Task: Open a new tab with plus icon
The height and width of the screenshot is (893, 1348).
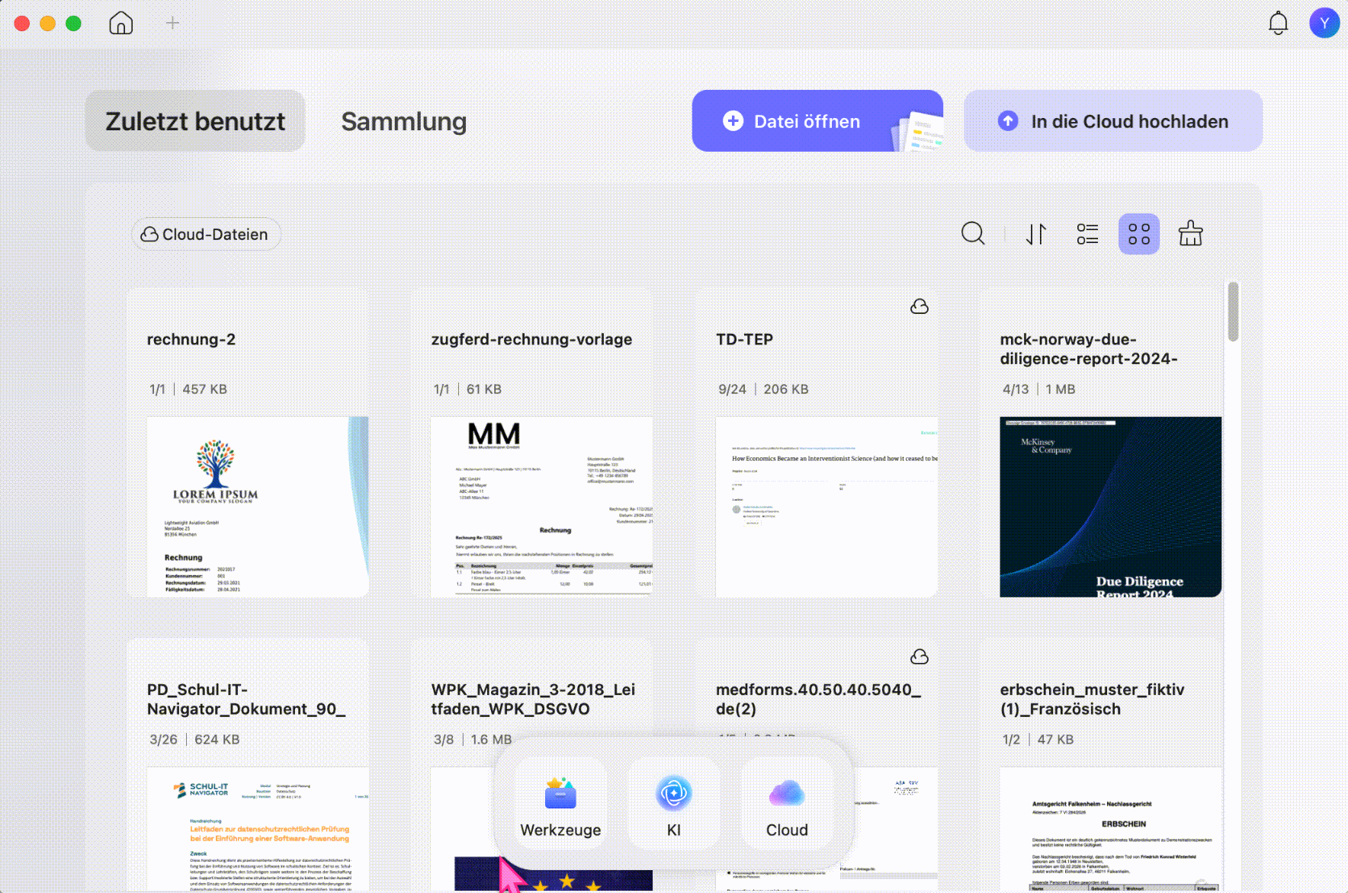Action: tap(172, 23)
